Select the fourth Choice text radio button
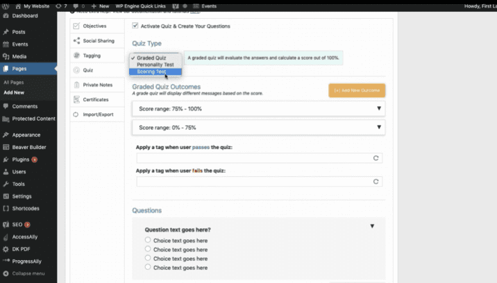This screenshot has width=497, height=283. click(x=148, y=267)
